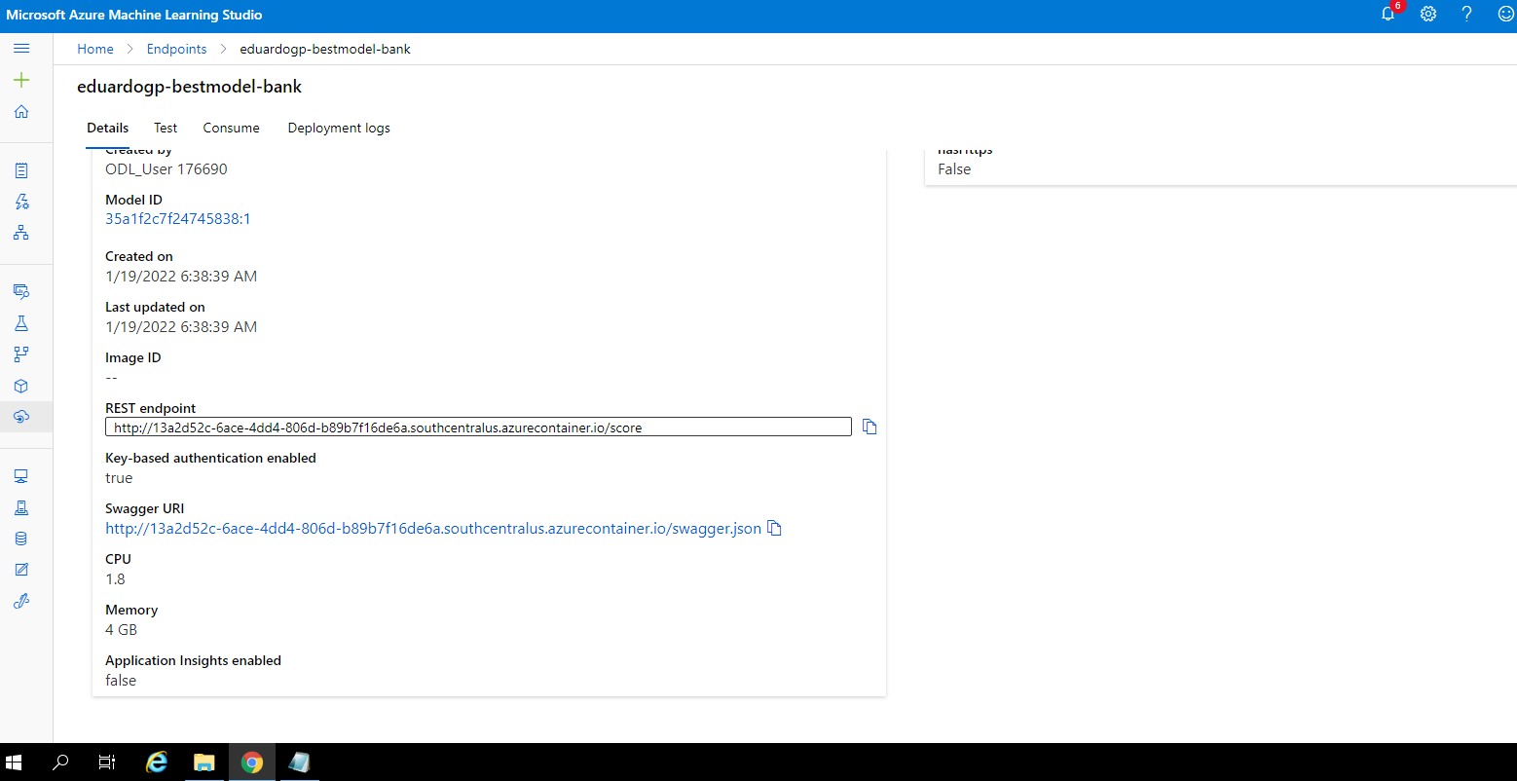This screenshot has height=781, width=1517.
Task: Open the swagger.json URI link
Action: click(x=433, y=529)
